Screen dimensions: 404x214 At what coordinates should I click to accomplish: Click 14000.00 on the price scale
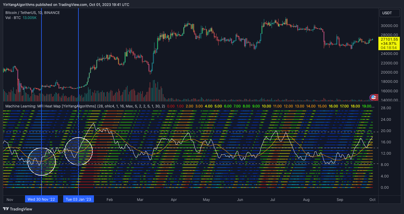coord(389,100)
